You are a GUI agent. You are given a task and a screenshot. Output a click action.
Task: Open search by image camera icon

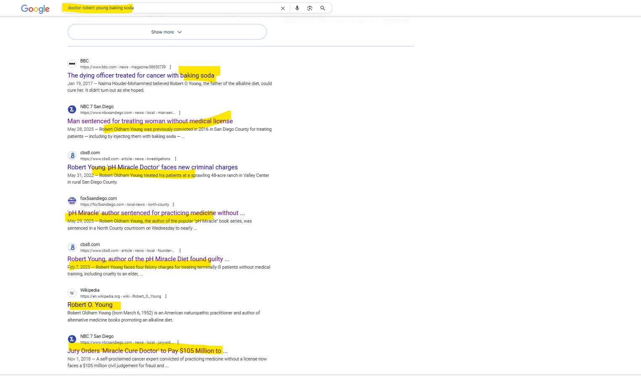pos(310,8)
